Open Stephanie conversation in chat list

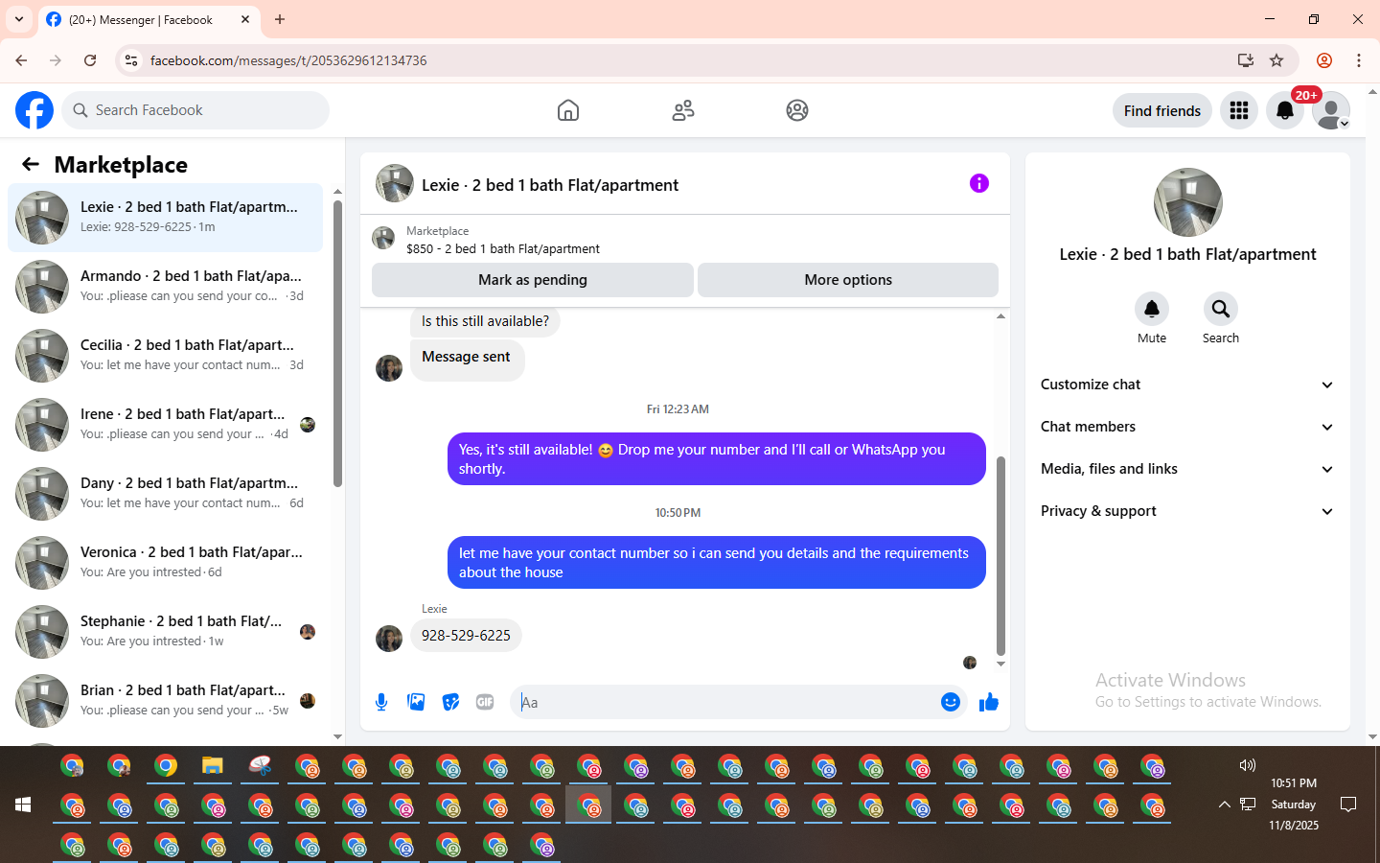(x=166, y=632)
